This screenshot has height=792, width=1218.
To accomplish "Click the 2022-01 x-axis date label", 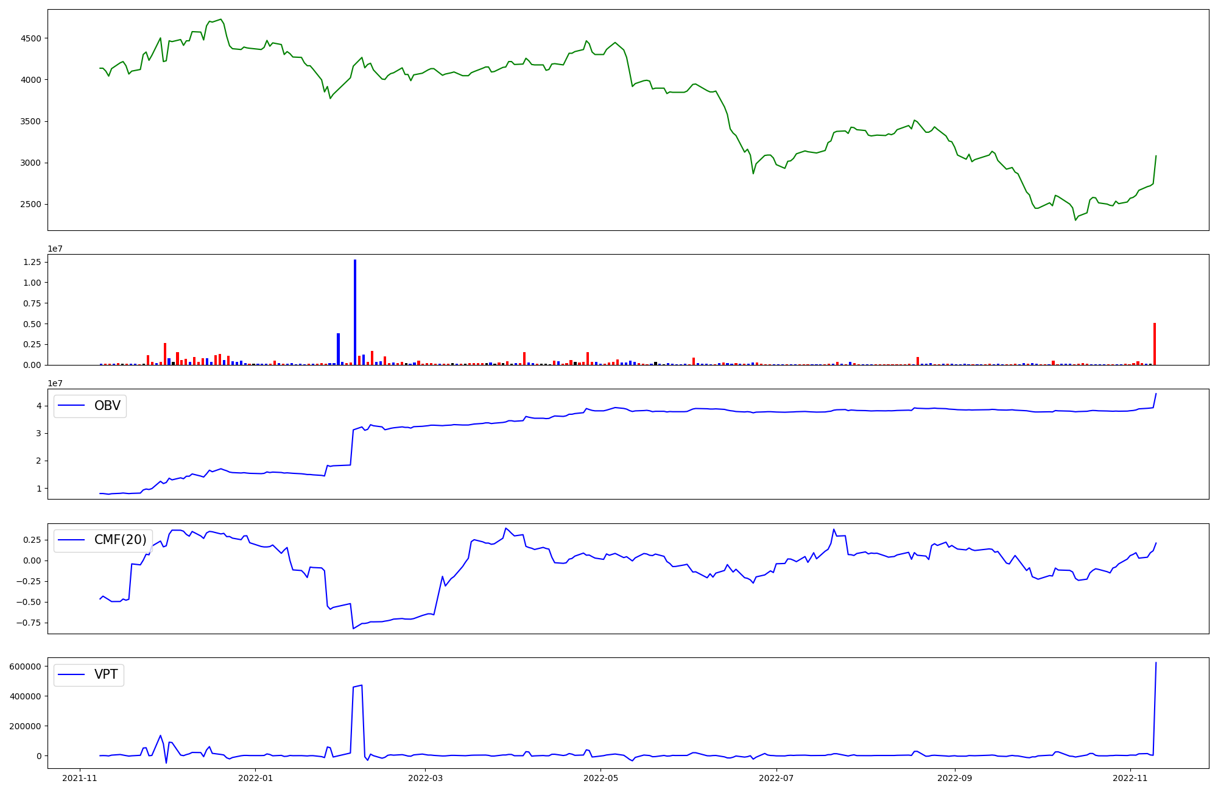I will [256, 778].
